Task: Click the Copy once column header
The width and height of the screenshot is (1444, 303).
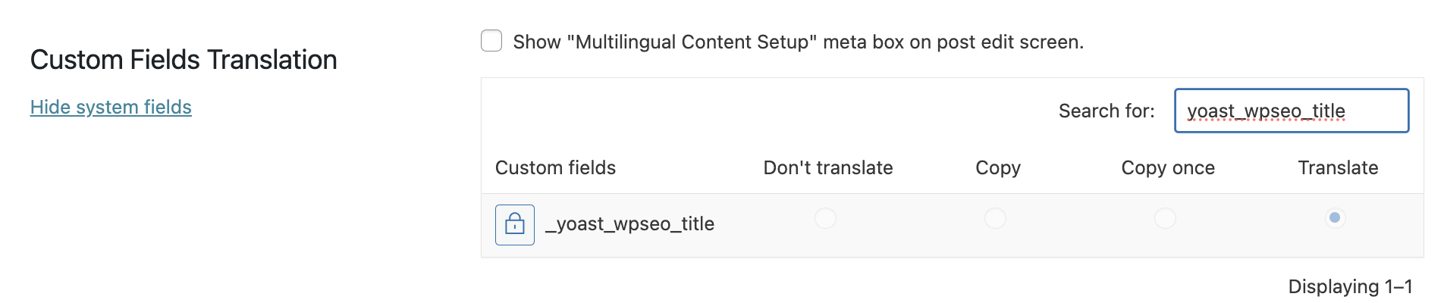Action: [1167, 167]
